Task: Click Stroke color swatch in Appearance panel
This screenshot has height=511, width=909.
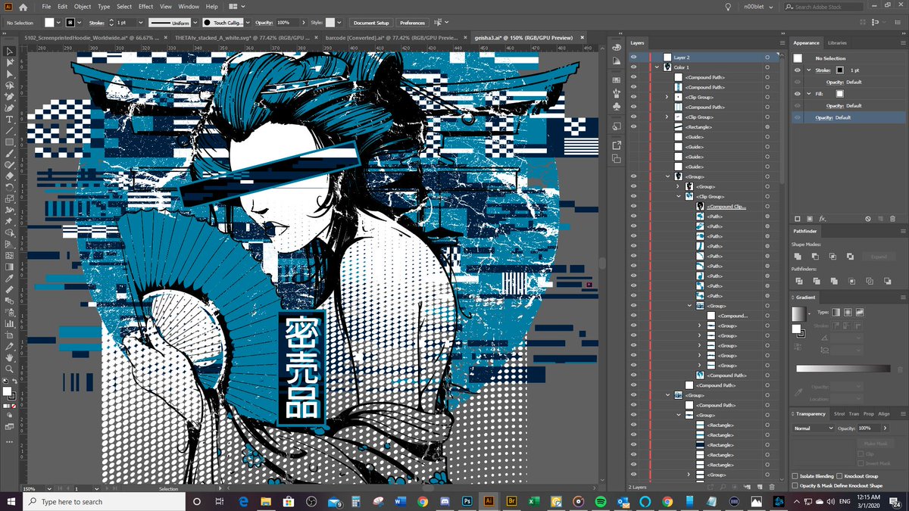Action: [841, 70]
